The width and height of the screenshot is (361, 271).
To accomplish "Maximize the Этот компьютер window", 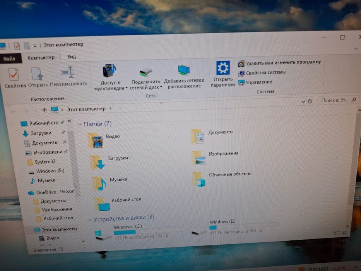I will (x=342, y=37).
